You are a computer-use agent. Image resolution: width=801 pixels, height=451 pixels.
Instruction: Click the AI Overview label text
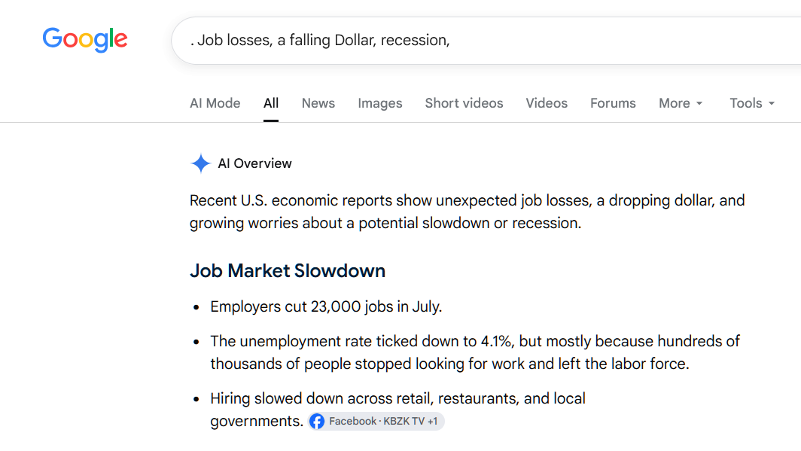pyautogui.click(x=255, y=163)
